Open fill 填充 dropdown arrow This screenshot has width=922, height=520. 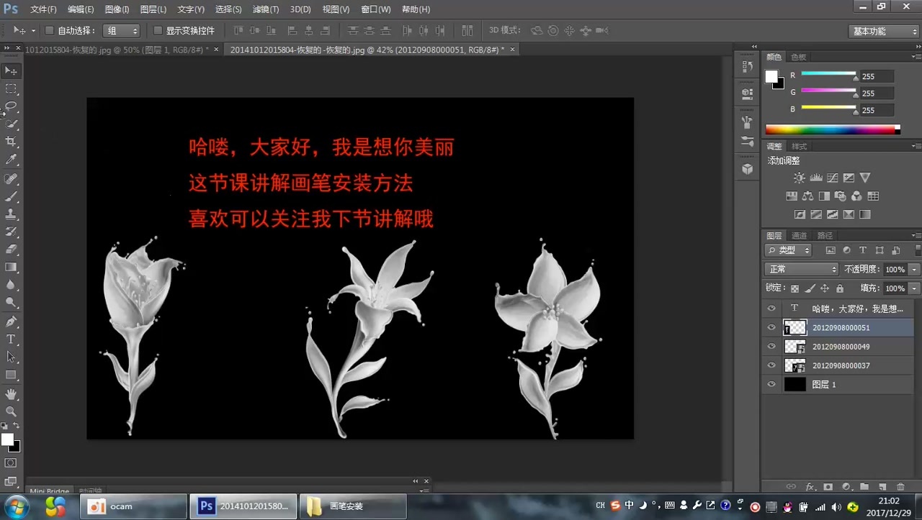pyautogui.click(x=914, y=288)
